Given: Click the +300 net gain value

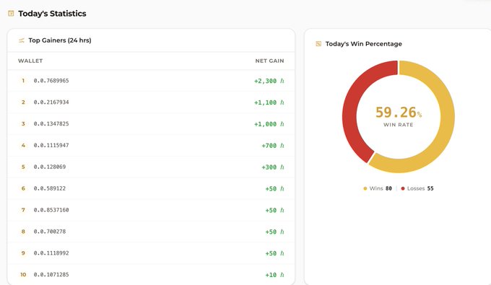Looking at the screenshot, I should pos(269,167).
